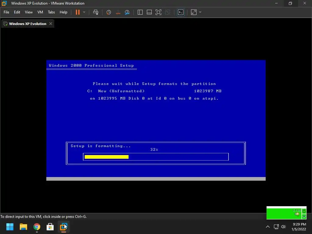Show hidden system tray icons
Viewport: 312px width, 234px height.
pyautogui.click(x=268, y=227)
